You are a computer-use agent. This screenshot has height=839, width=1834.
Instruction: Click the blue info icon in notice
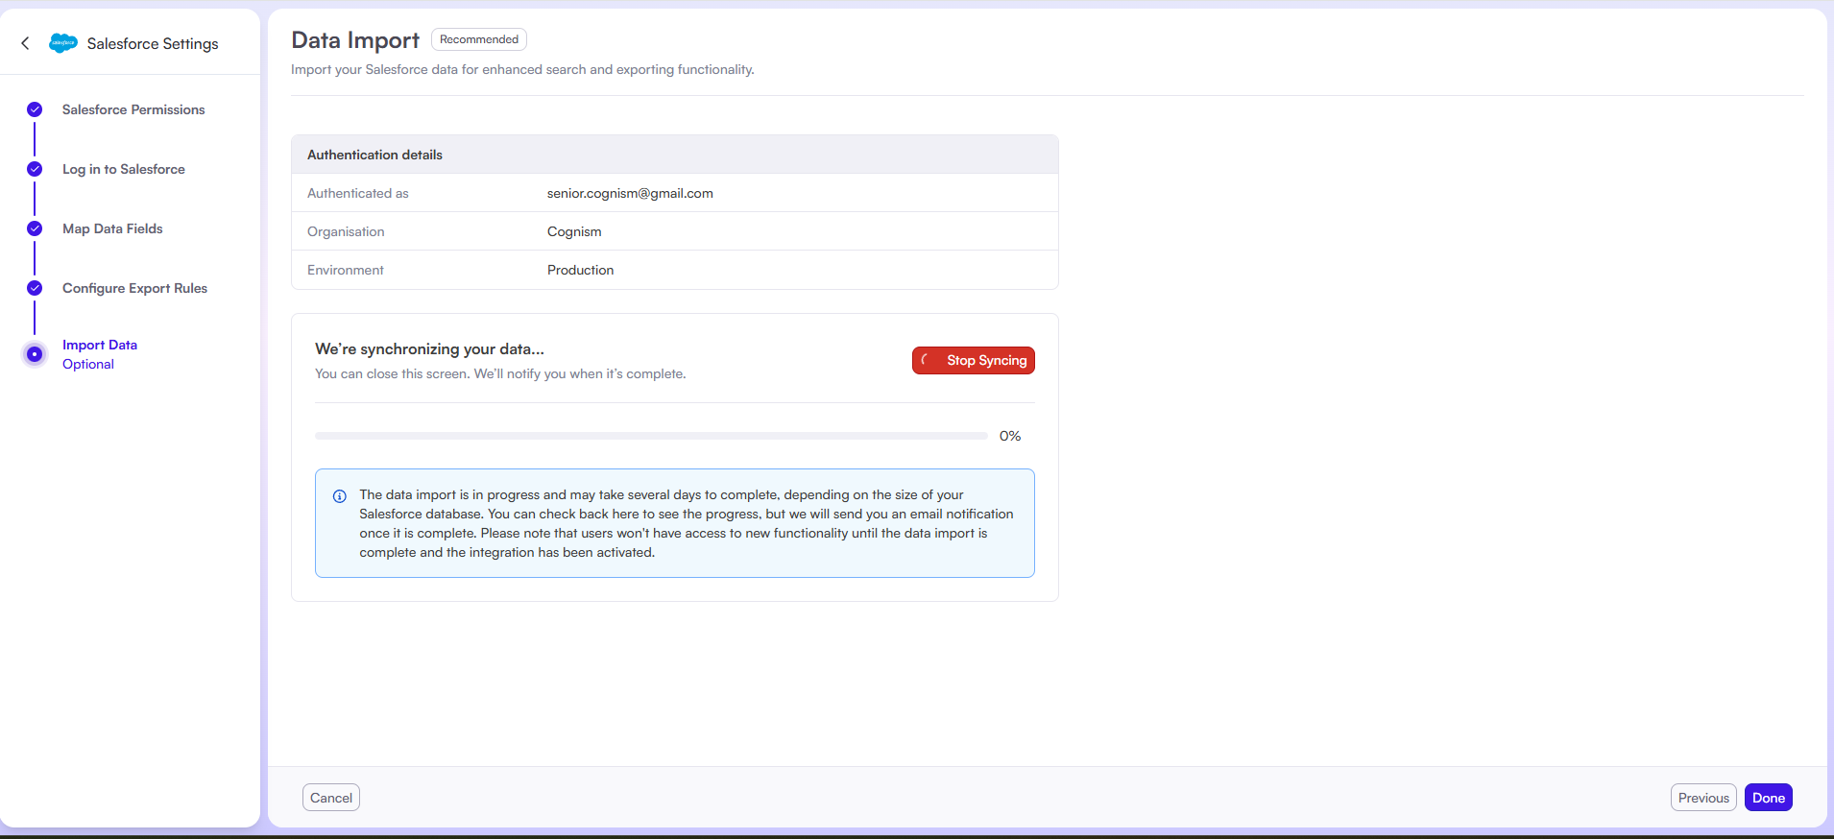coord(339,496)
